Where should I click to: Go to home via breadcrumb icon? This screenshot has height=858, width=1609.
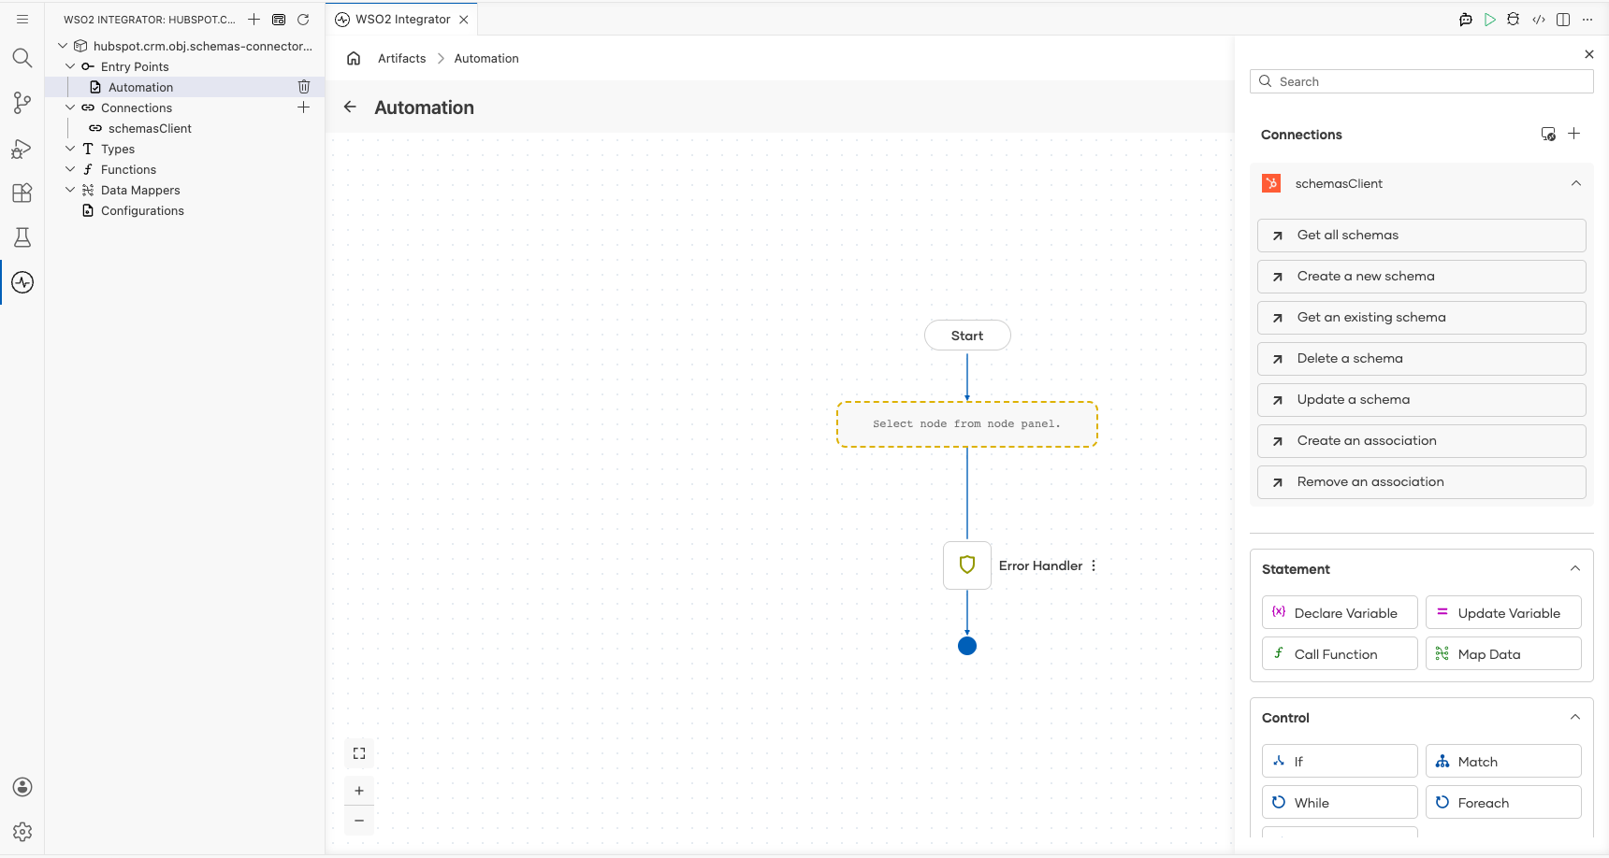point(354,58)
